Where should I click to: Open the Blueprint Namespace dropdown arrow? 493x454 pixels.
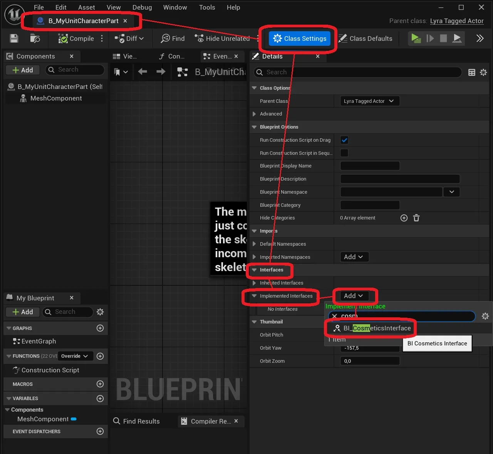pos(452,192)
